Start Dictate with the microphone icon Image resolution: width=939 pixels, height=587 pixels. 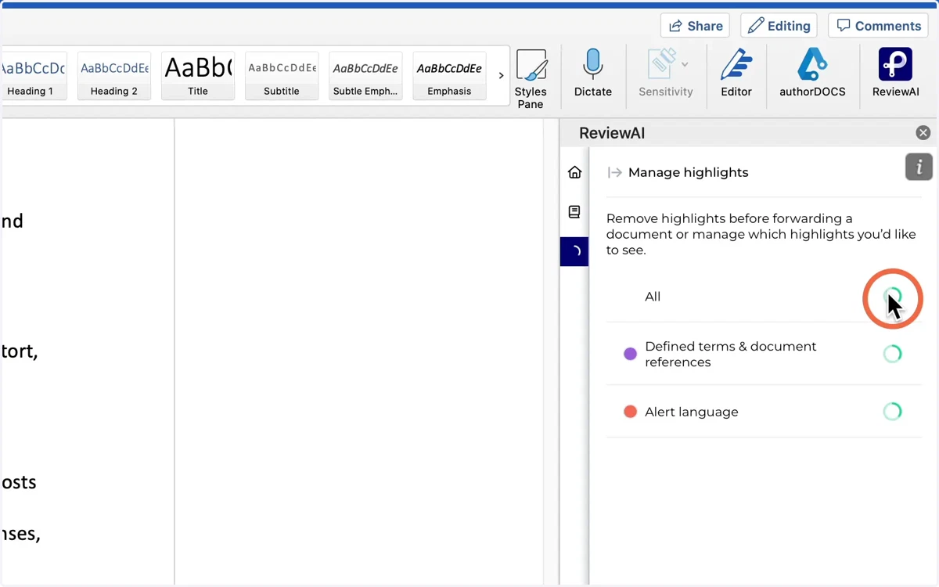593,73
